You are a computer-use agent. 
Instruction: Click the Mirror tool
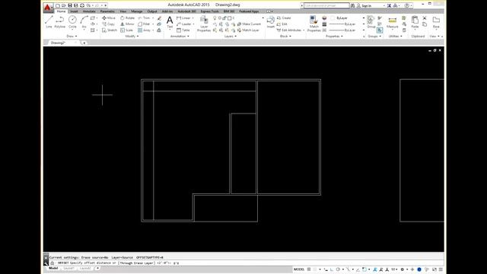point(127,24)
